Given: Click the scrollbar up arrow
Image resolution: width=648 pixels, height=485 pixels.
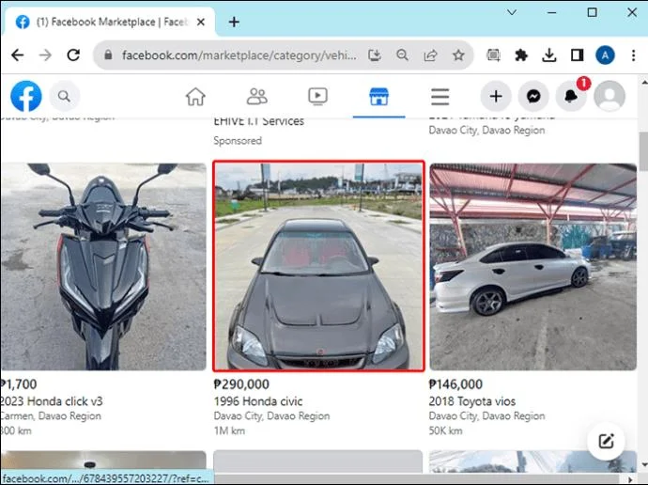Looking at the screenshot, I should point(643,82).
